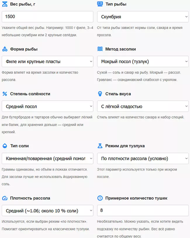Select the fish weight field showing 1500
Image resolution: width=190 pixels, height=238 pixels.
tap(47, 17)
